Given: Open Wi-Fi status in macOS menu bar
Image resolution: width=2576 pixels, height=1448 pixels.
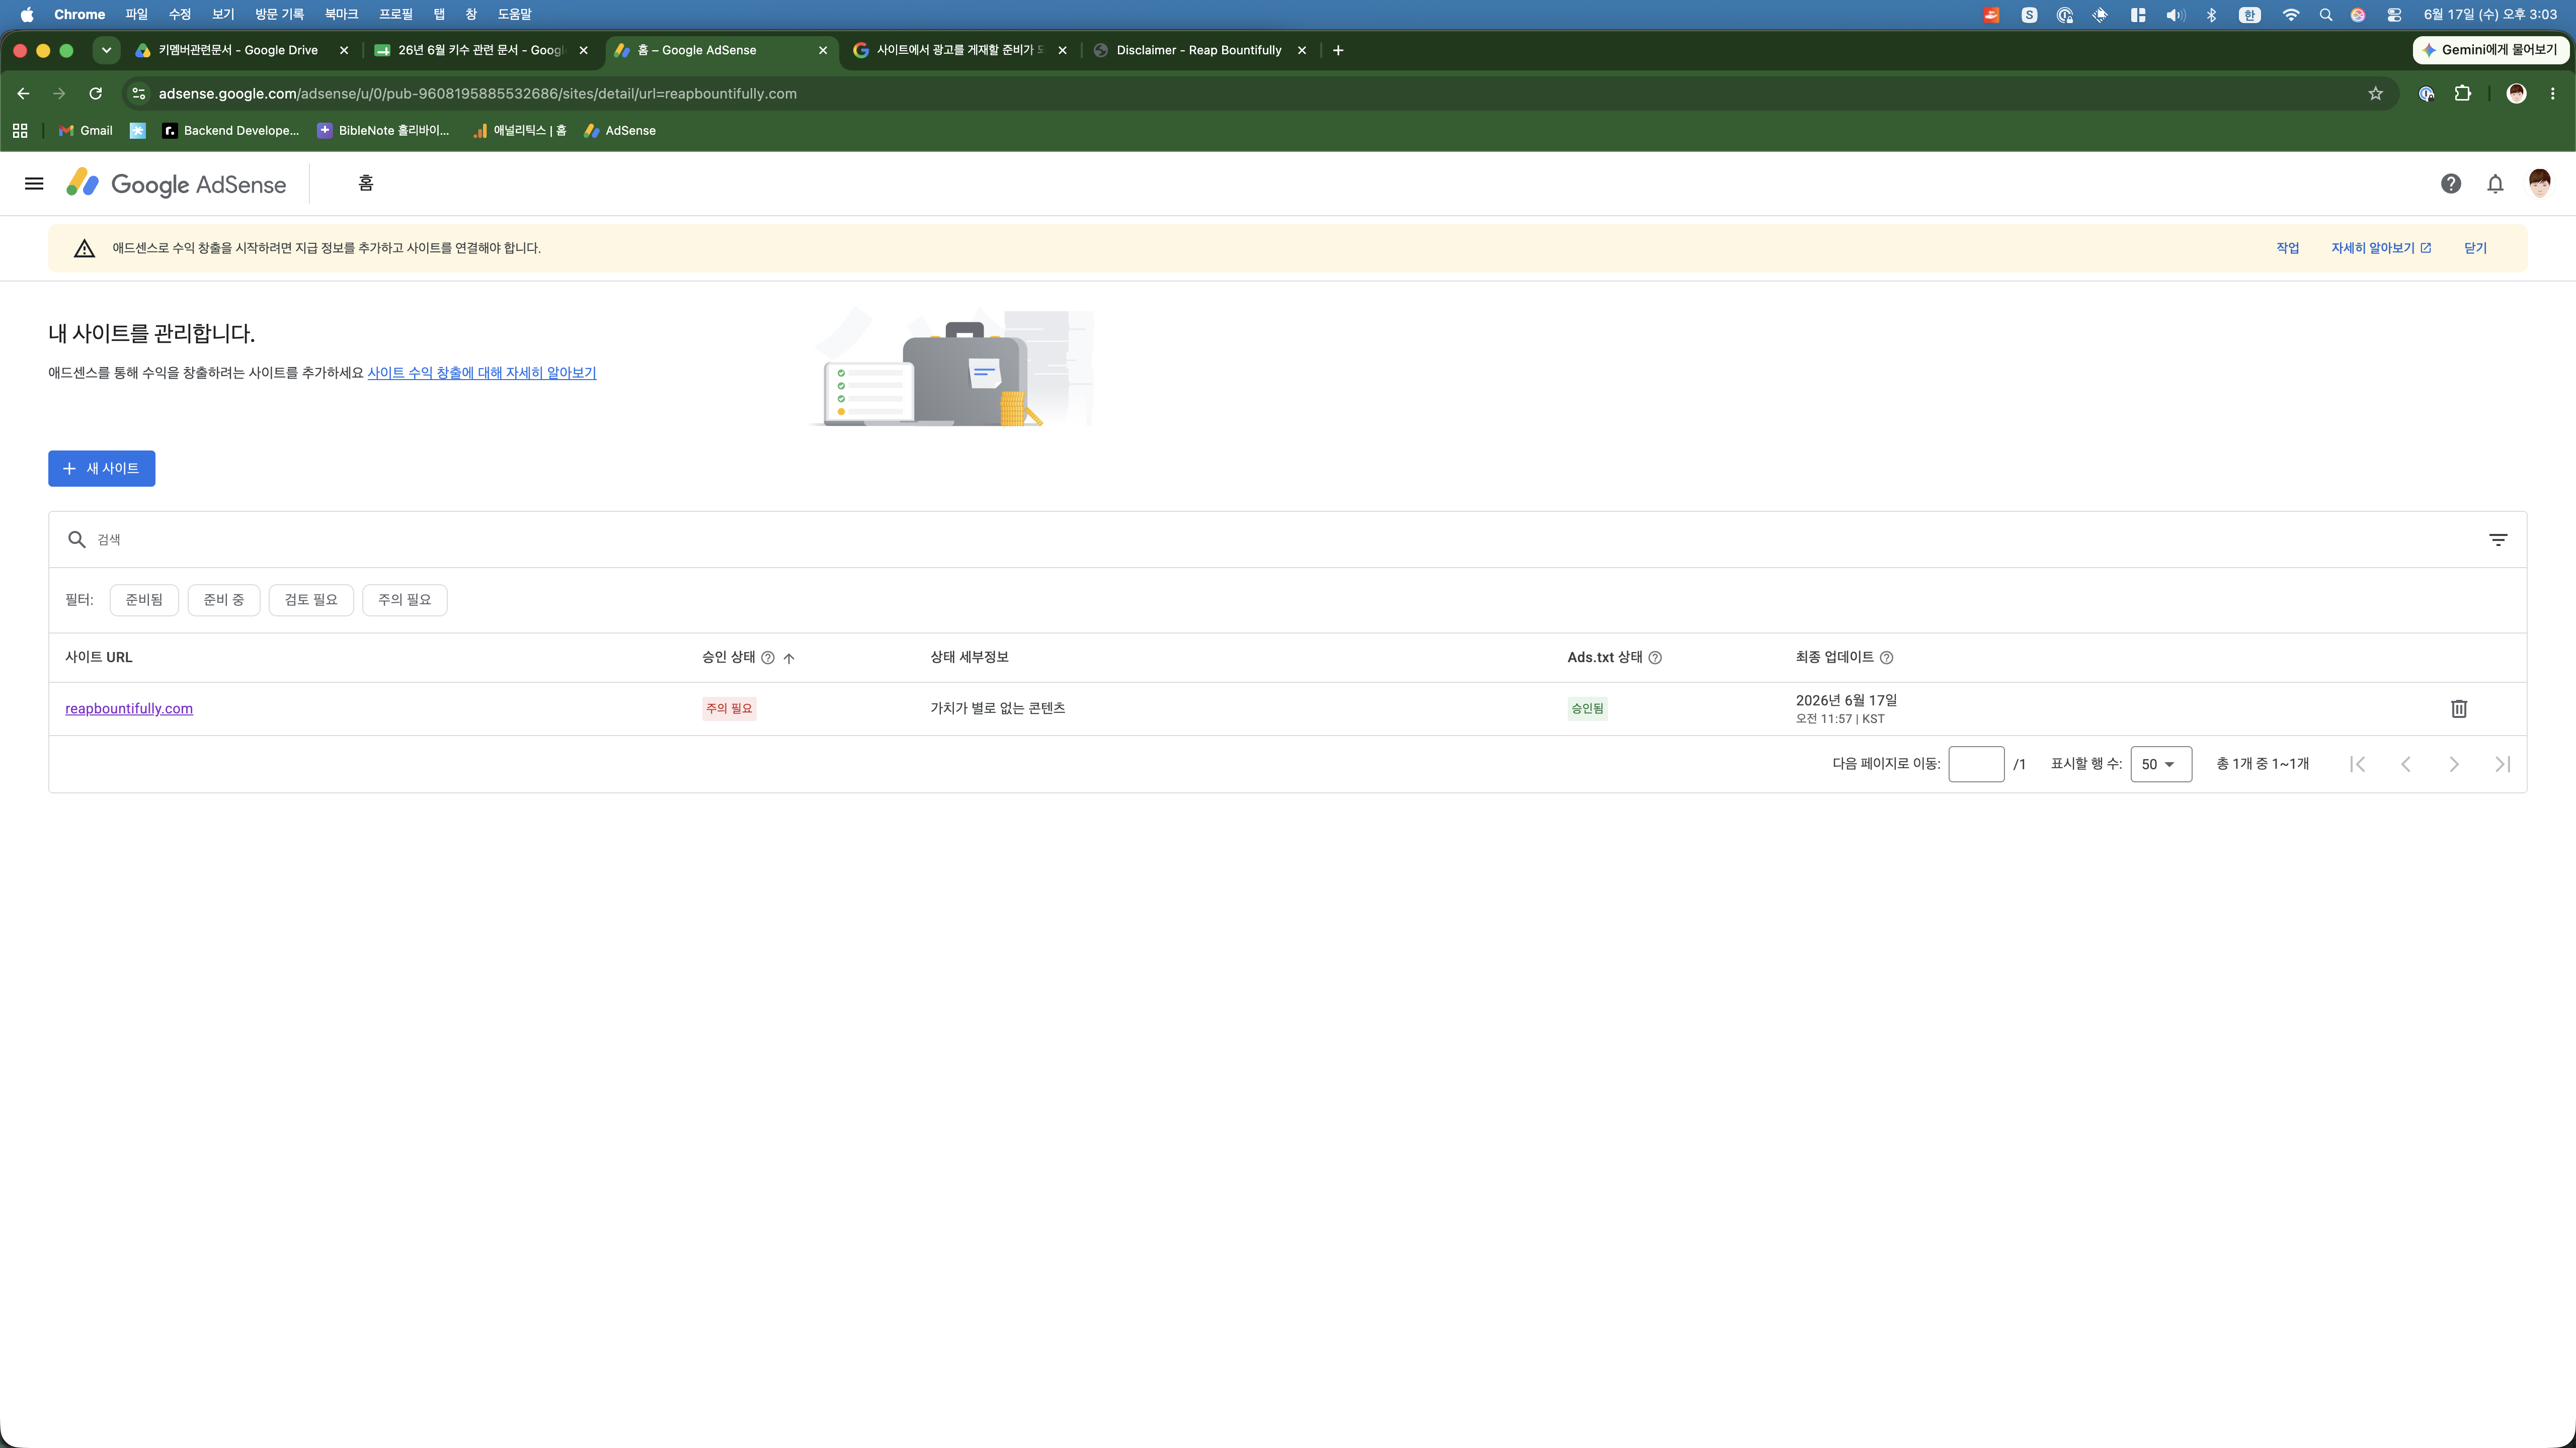Looking at the screenshot, I should (2290, 14).
